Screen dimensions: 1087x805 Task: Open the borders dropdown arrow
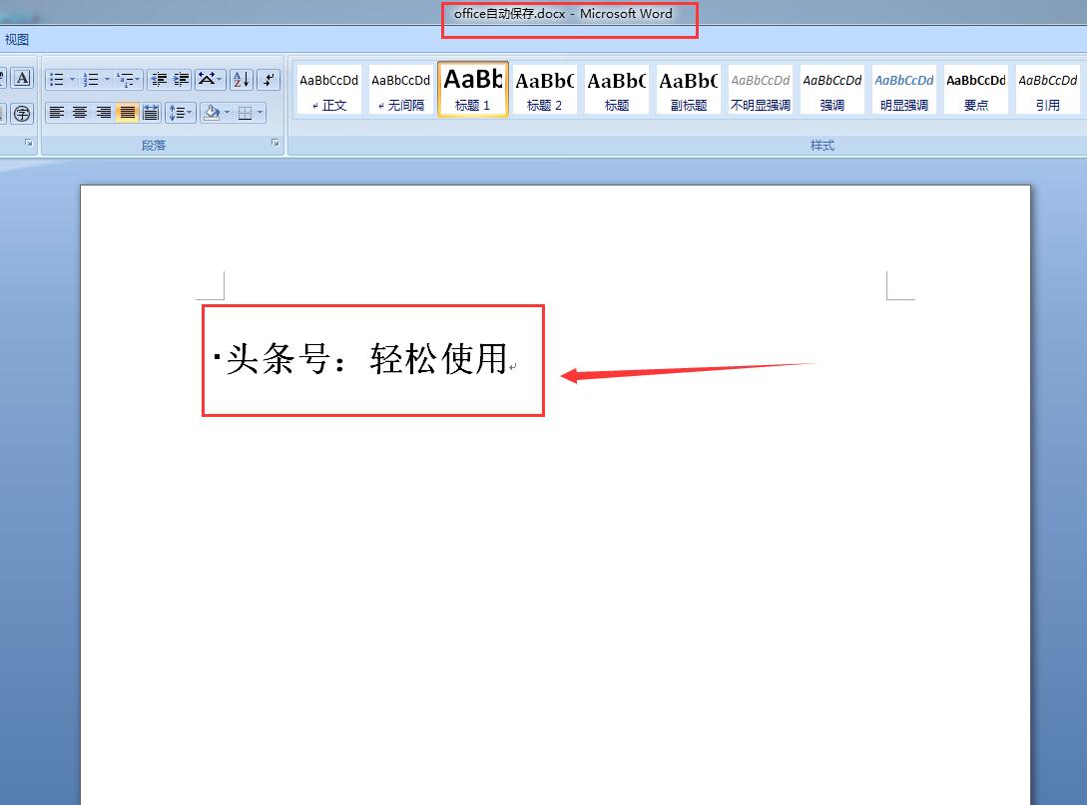(x=261, y=112)
